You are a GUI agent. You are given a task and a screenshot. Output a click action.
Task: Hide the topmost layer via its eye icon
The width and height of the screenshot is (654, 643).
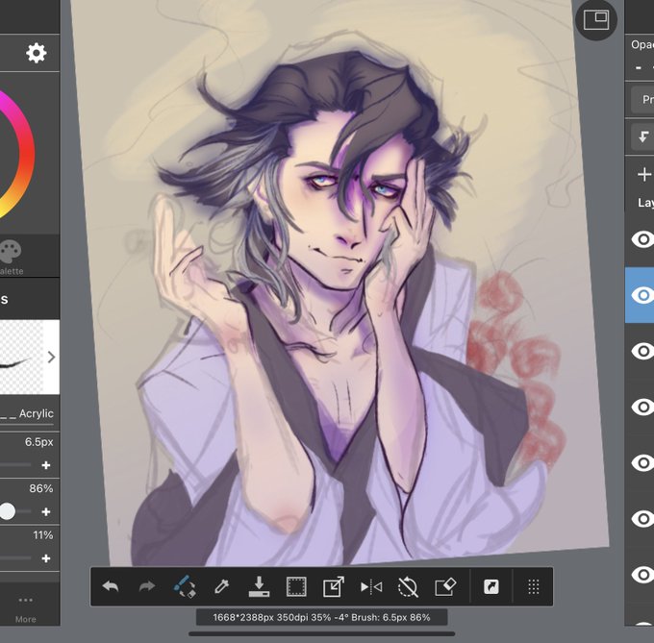click(x=642, y=239)
